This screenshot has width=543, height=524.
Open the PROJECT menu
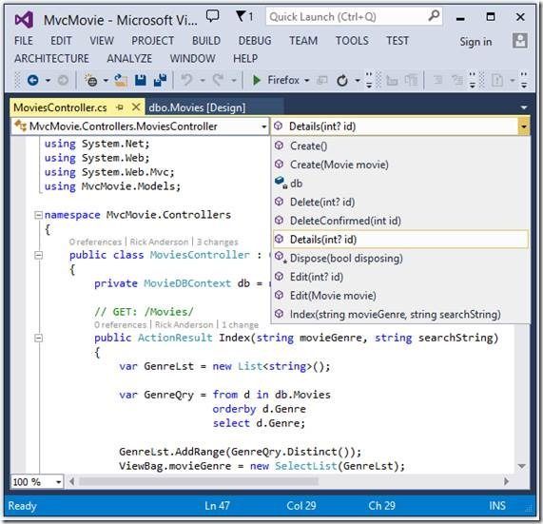pos(152,41)
